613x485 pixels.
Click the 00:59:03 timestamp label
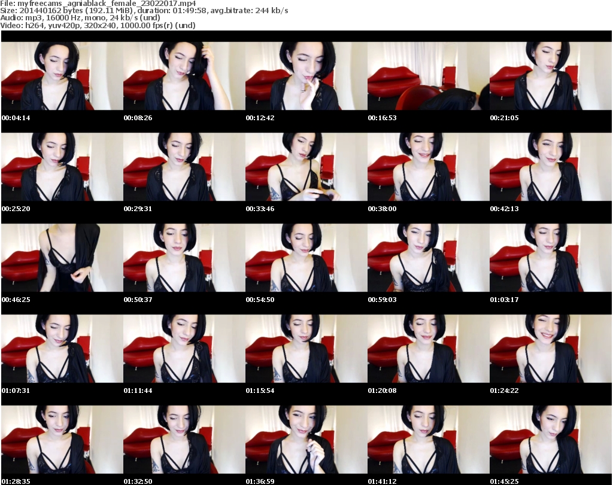[382, 300]
